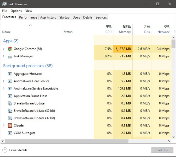Viewport: 176px width, 157px height.
Task: Select the Google Chrome (68) row name
Action: [x=28, y=49]
